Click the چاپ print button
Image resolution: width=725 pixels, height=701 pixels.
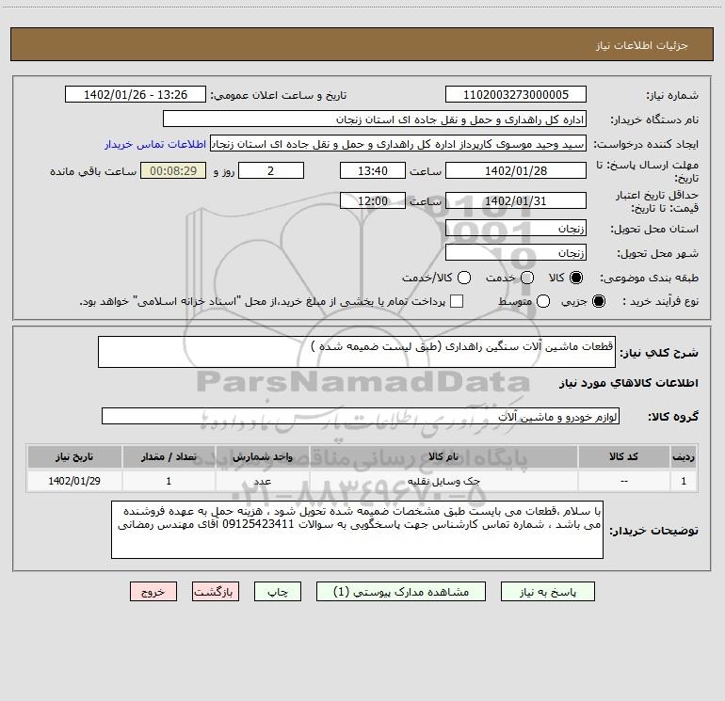(x=278, y=592)
